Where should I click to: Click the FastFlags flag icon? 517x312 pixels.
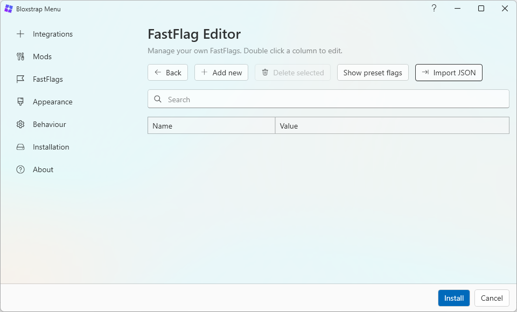coord(20,79)
